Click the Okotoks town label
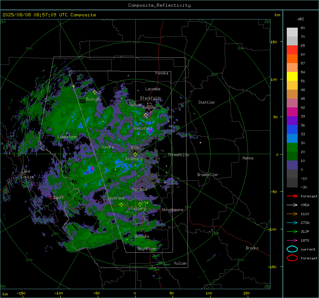This screenshot has height=298, width=319. pos(142,236)
